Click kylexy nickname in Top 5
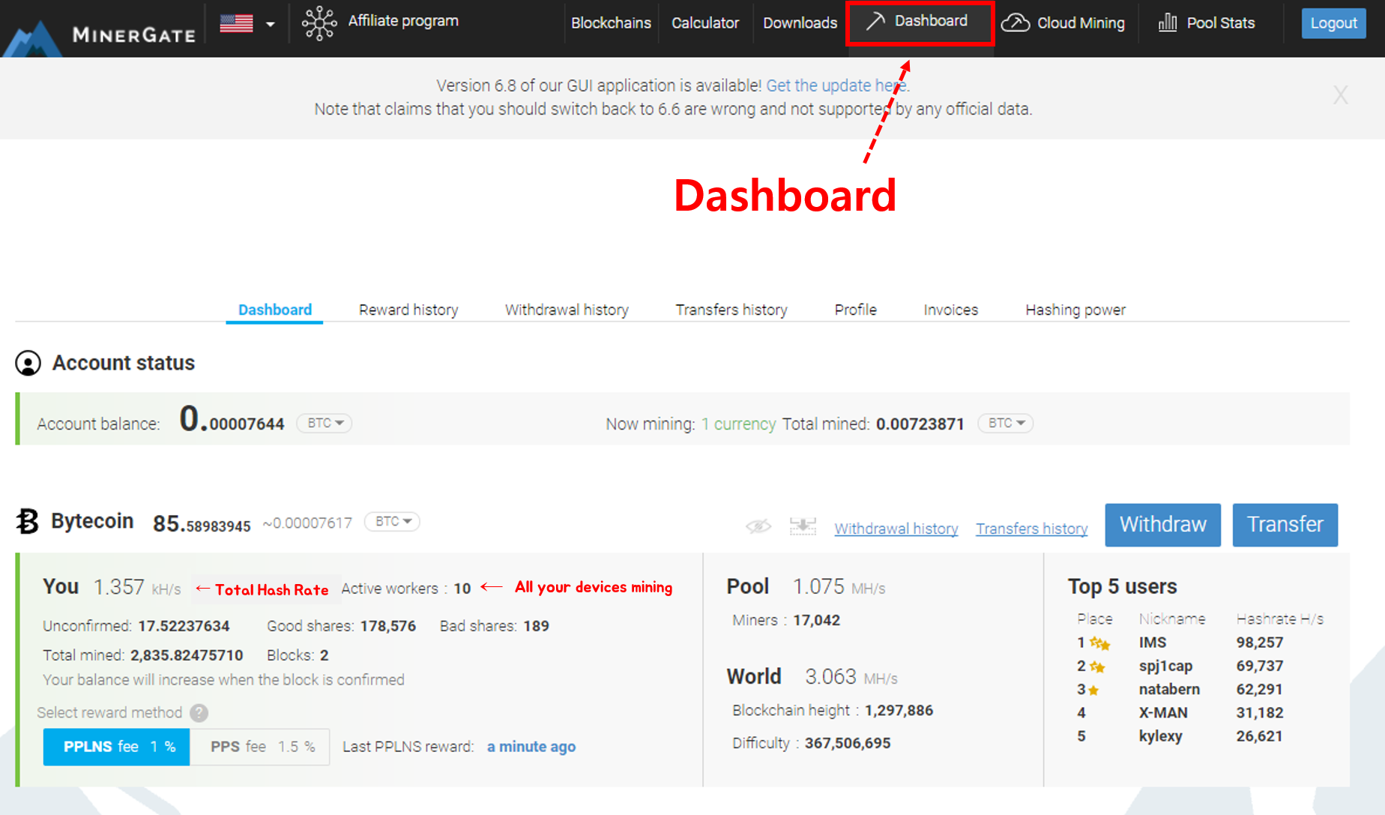Image resolution: width=1385 pixels, height=815 pixels. pyautogui.click(x=1160, y=736)
